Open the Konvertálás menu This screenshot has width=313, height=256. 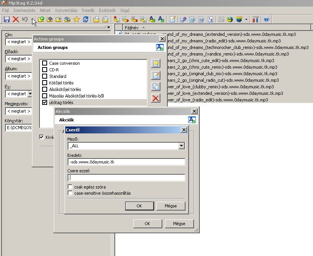point(65,10)
